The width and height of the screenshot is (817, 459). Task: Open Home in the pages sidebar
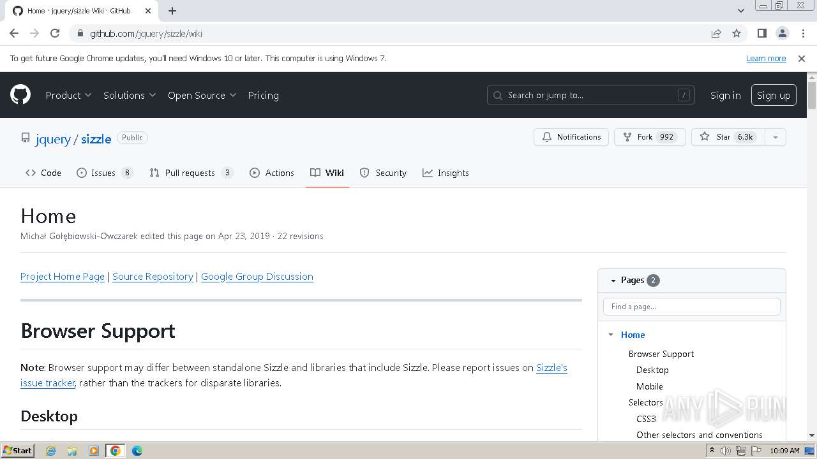pos(633,335)
